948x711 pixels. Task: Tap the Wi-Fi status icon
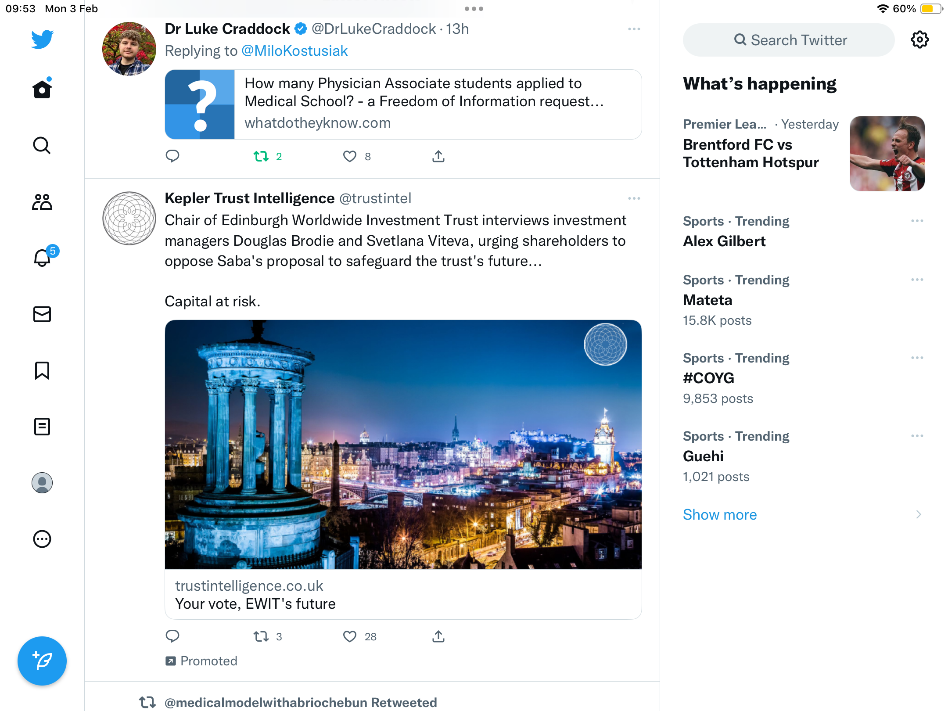[x=882, y=9]
